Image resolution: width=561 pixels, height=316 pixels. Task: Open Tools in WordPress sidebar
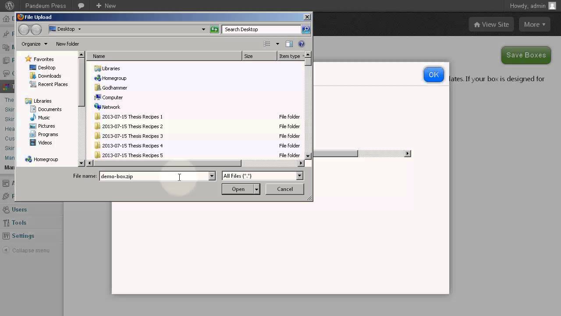tap(19, 223)
